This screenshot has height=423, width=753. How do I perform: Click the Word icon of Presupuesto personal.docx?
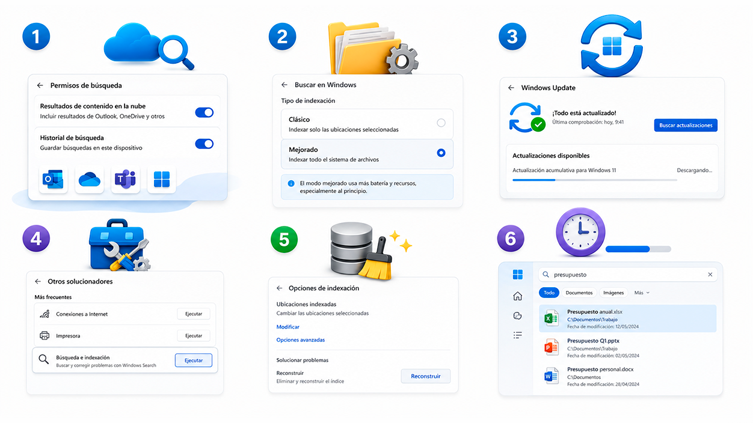(552, 376)
